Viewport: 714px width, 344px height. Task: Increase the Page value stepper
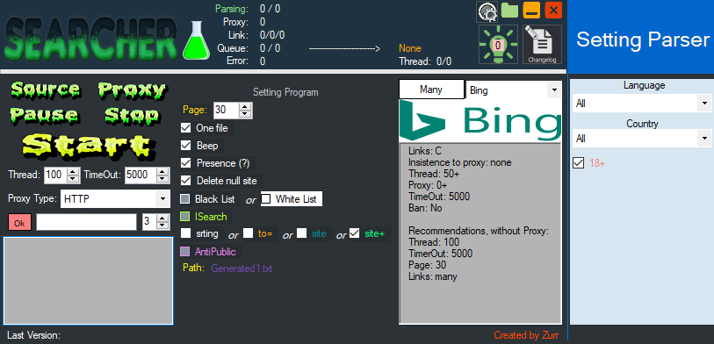[245, 106]
